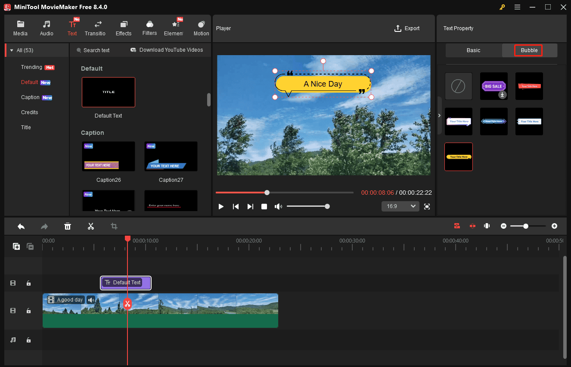
Task: Open the Crop tool in timeline toolbar
Action: pyautogui.click(x=114, y=226)
